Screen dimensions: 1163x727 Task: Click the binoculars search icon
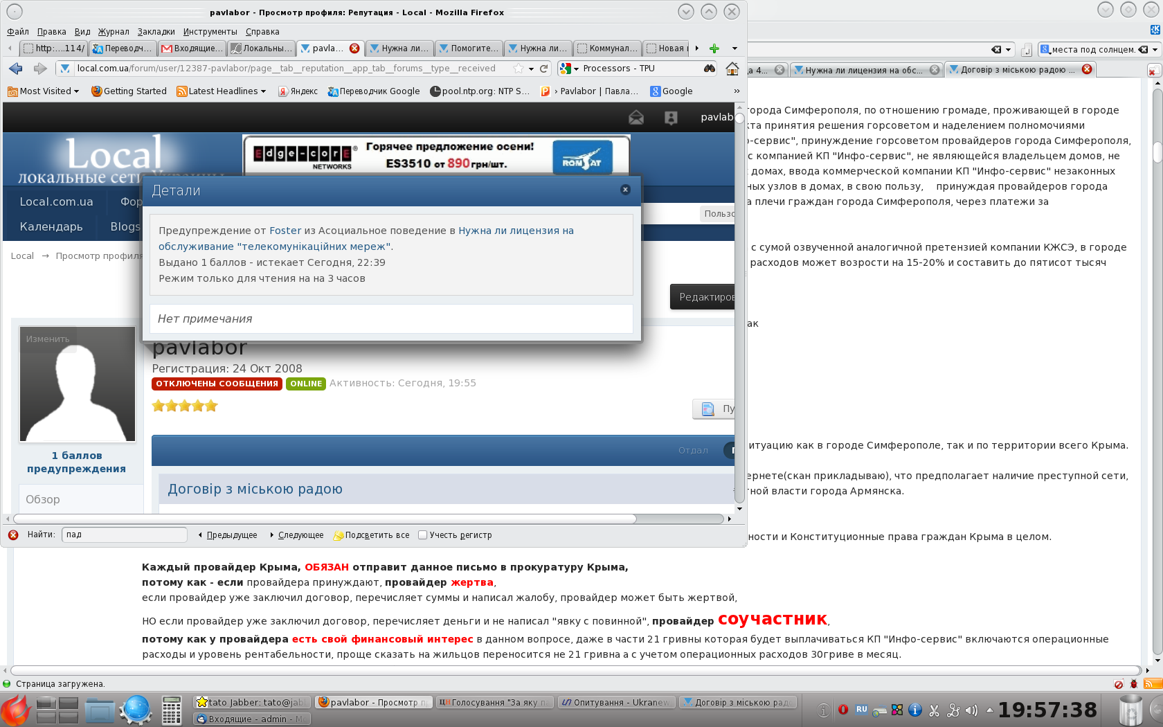pyautogui.click(x=710, y=69)
